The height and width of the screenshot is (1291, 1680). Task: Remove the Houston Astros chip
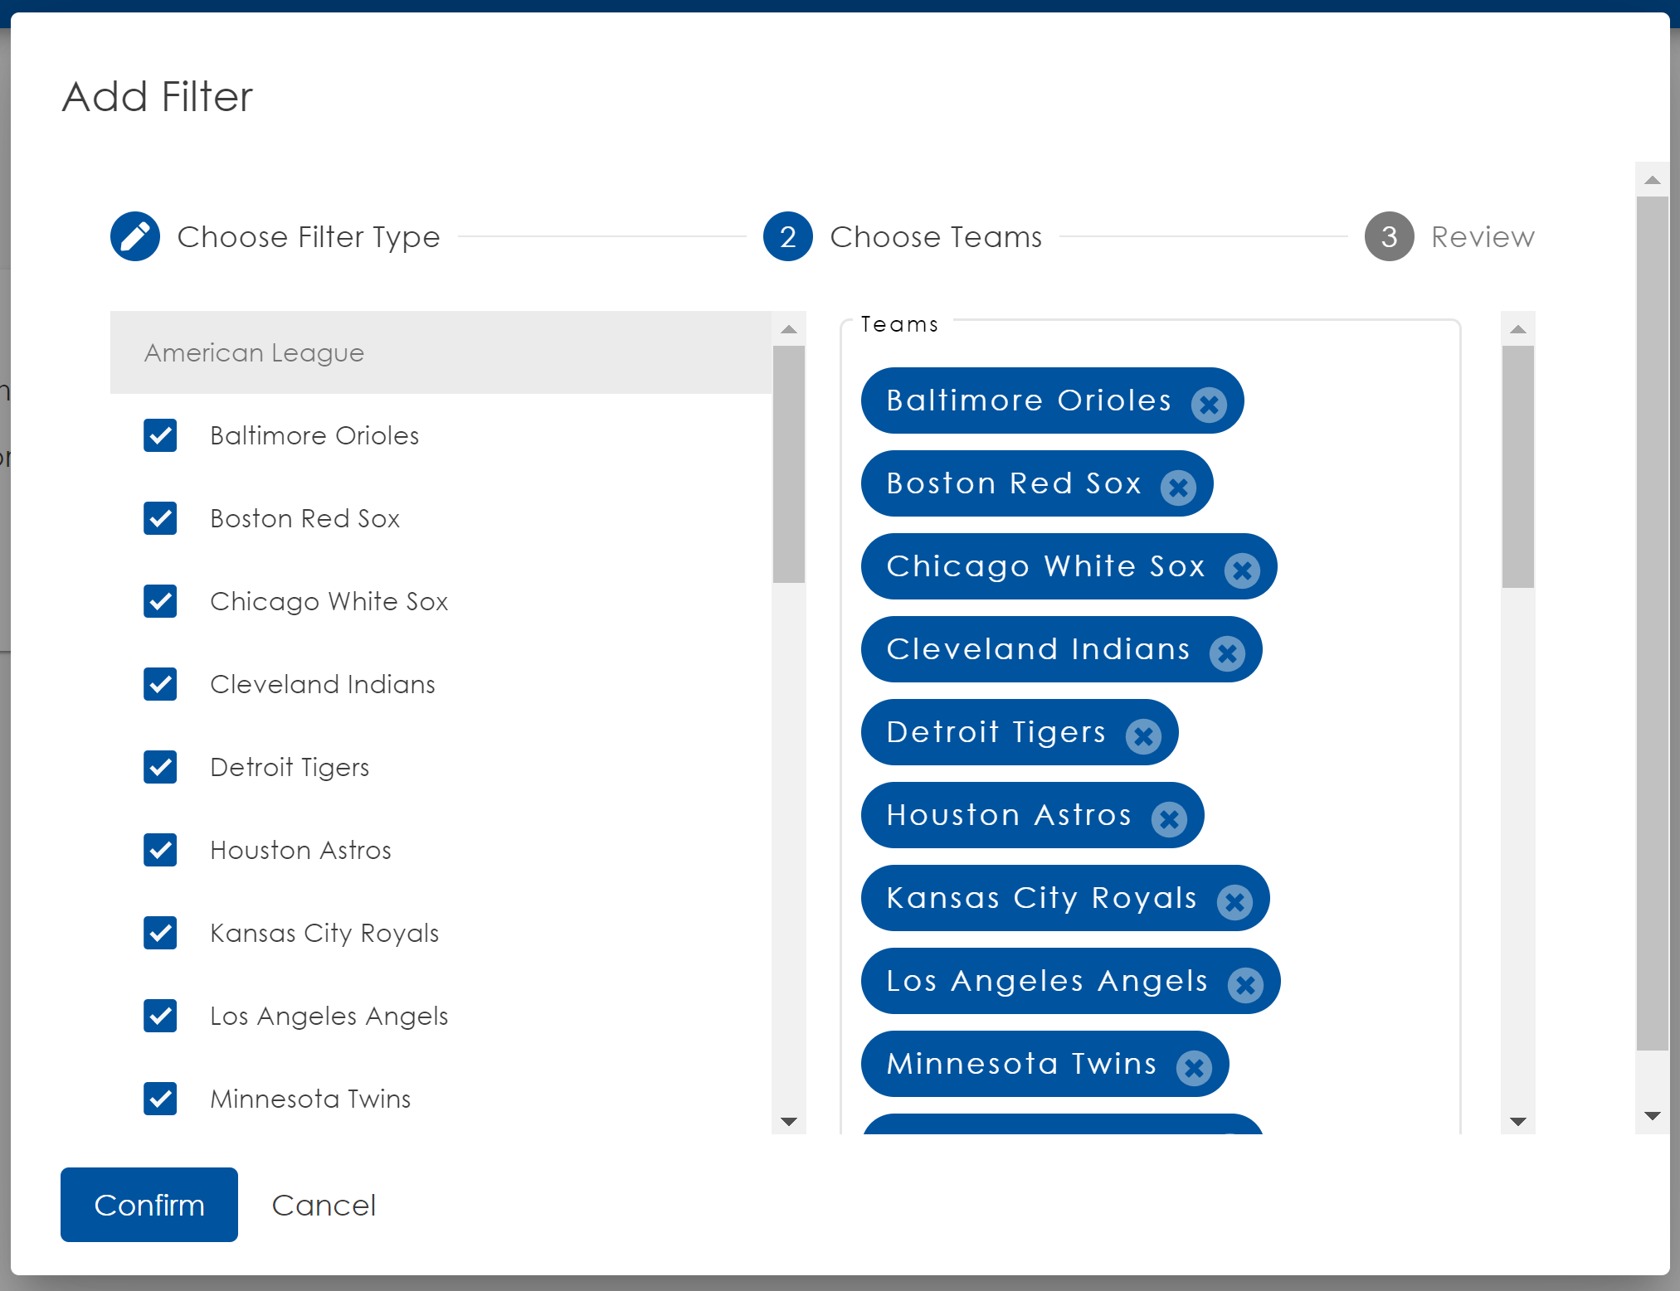(1169, 819)
